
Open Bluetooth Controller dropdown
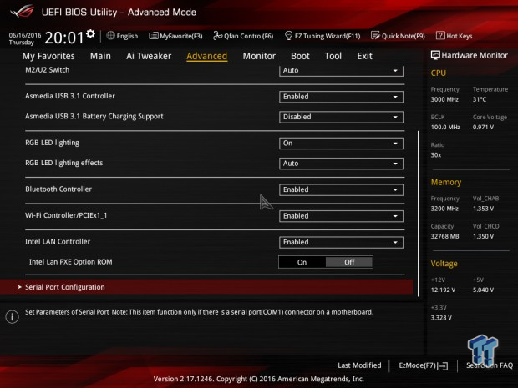point(341,189)
